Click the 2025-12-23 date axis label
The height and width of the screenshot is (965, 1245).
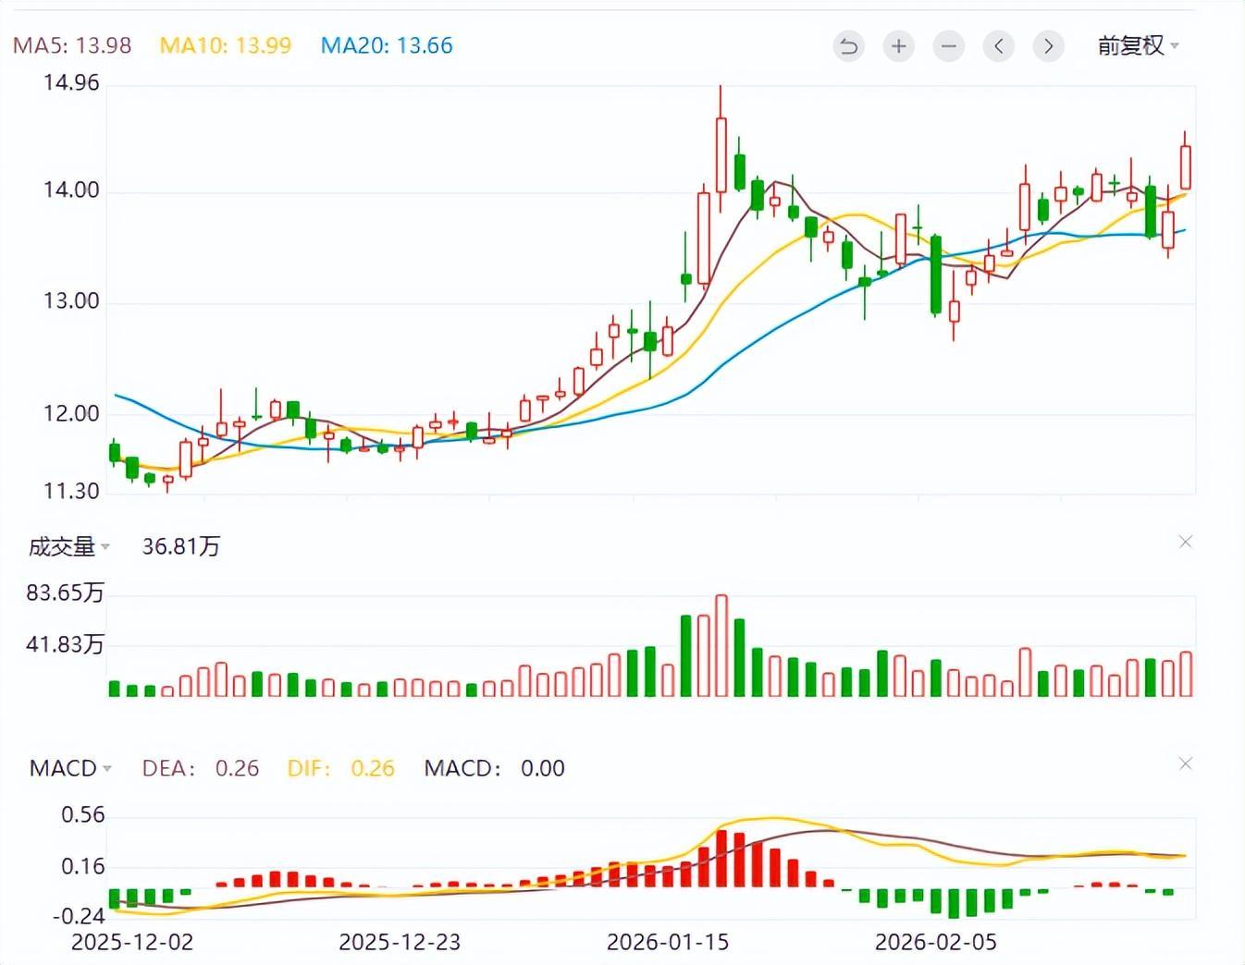coord(400,943)
